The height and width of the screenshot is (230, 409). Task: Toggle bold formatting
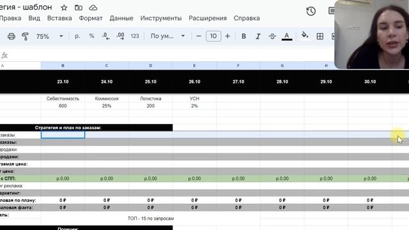(x=243, y=36)
